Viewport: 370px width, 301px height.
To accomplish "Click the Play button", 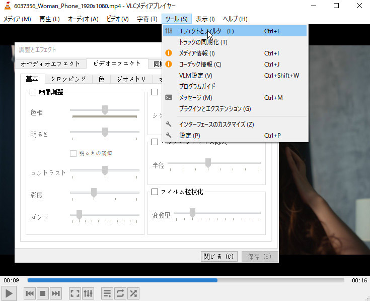I will pyautogui.click(x=9, y=293).
